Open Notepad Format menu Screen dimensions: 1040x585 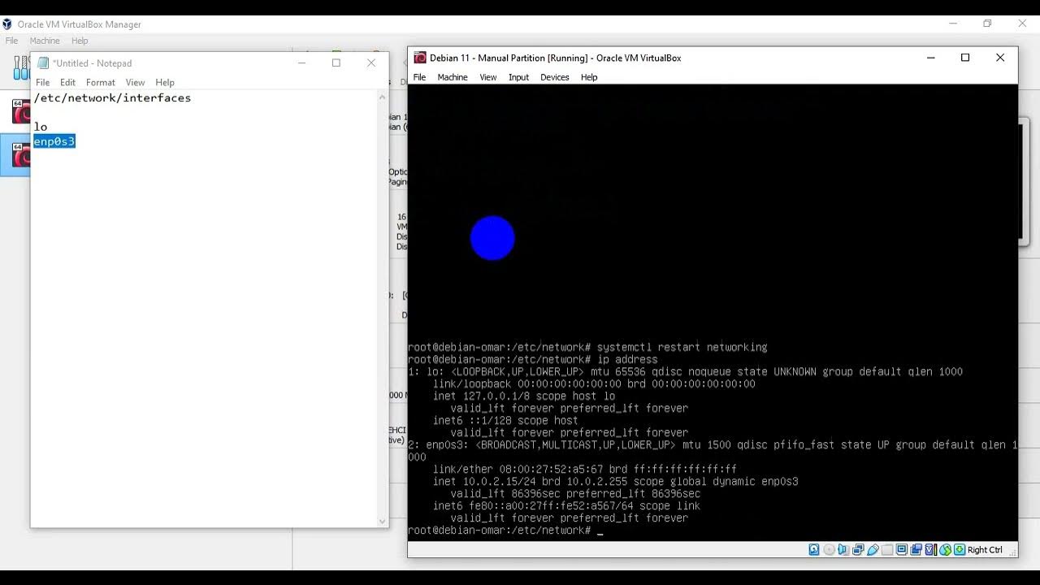(101, 82)
